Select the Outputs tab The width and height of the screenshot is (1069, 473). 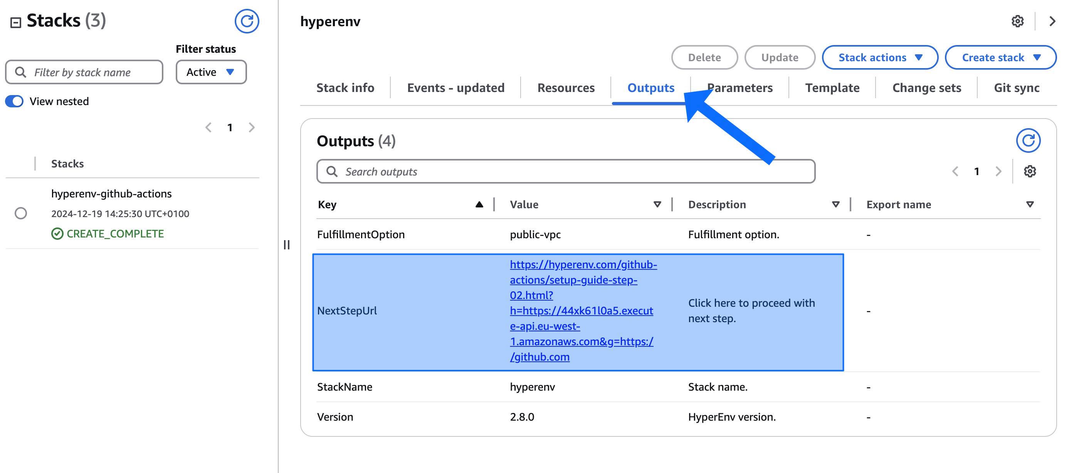[651, 88]
